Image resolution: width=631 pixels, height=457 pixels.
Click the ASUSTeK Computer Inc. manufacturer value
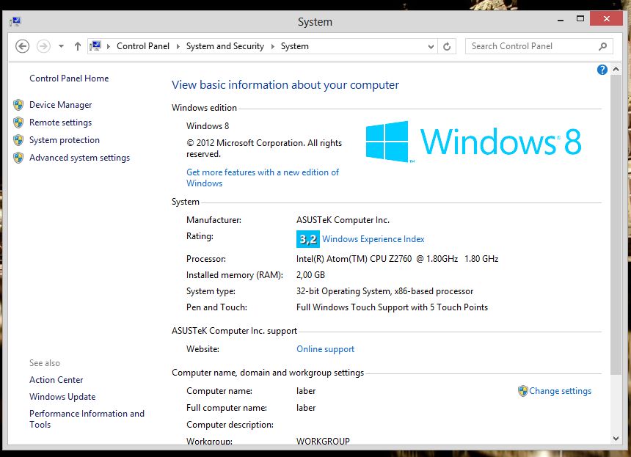[x=343, y=220]
